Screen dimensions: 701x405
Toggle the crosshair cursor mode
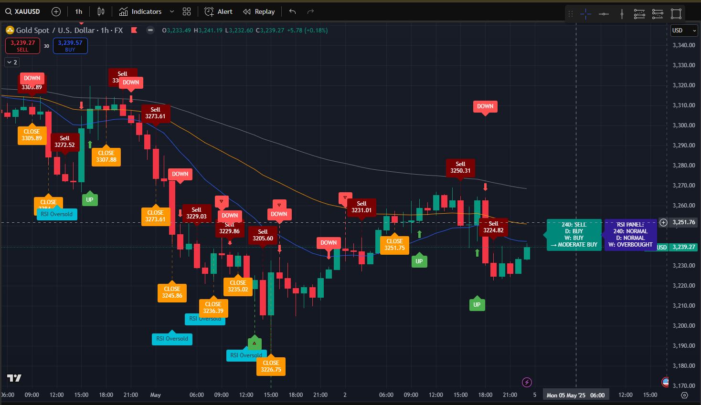pyautogui.click(x=585, y=14)
